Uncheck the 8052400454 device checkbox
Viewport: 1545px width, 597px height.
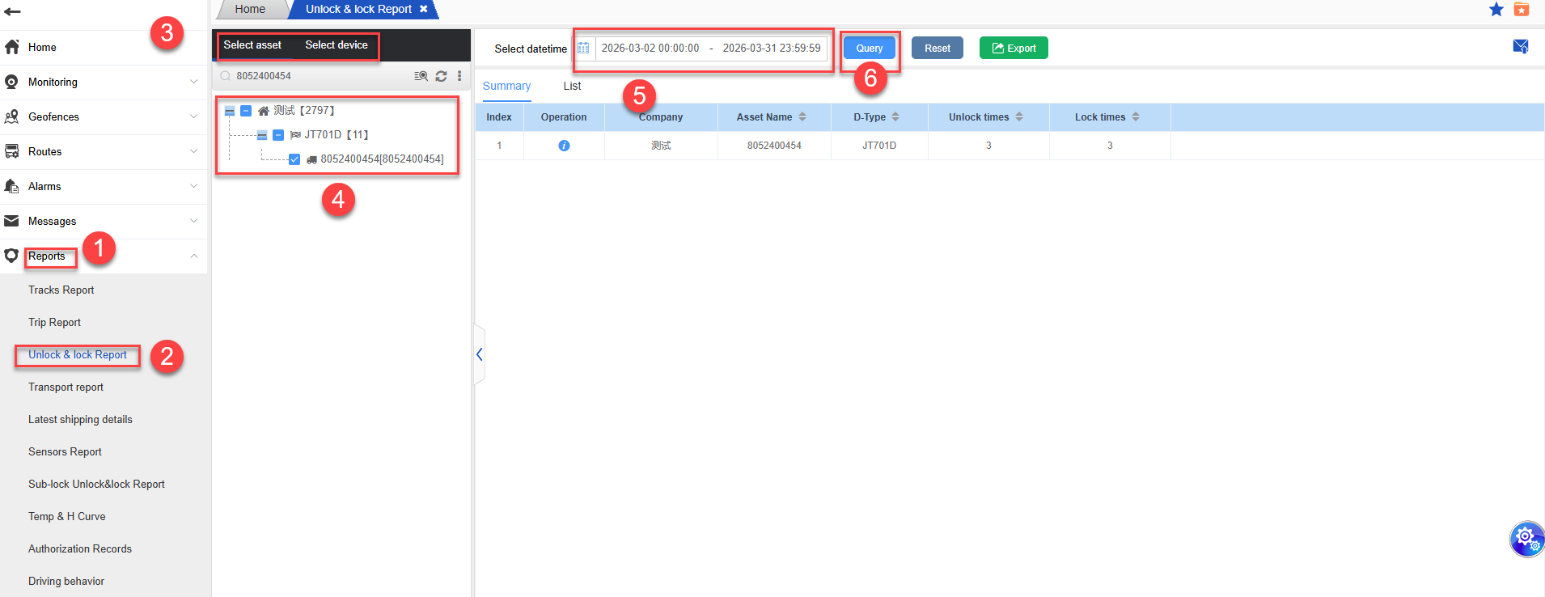coord(294,159)
